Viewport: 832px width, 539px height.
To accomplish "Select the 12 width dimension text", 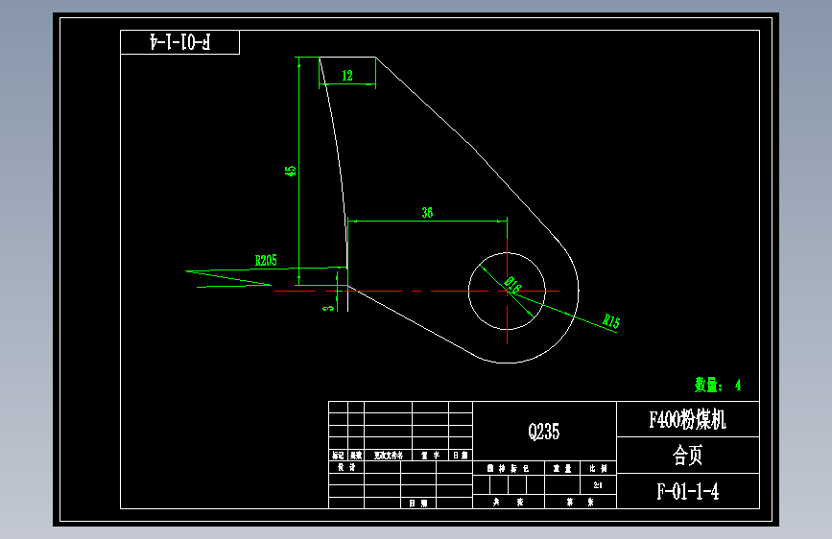I will [x=347, y=76].
